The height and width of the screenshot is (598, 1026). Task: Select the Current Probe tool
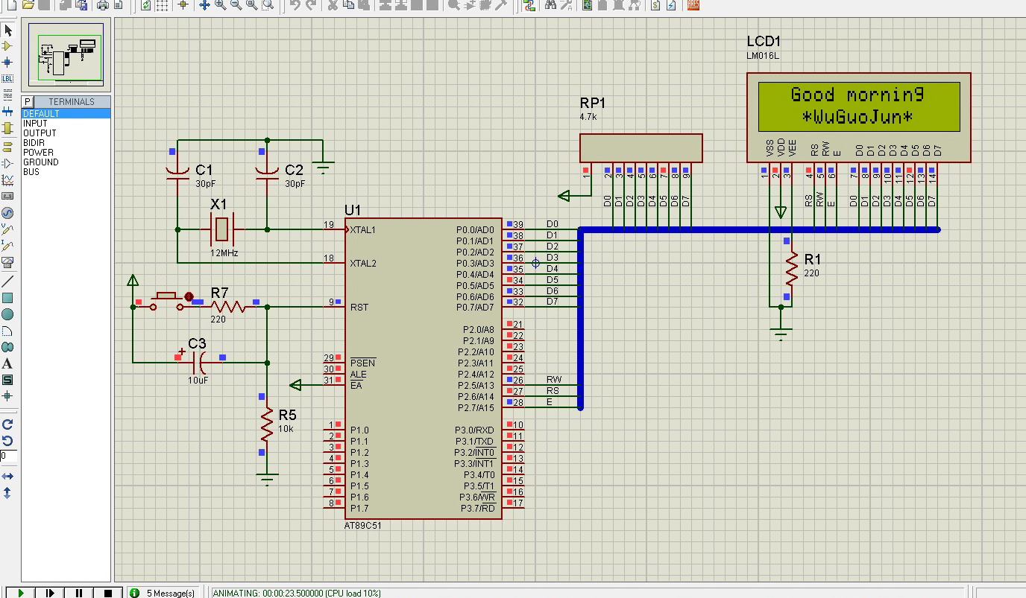(x=8, y=245)
